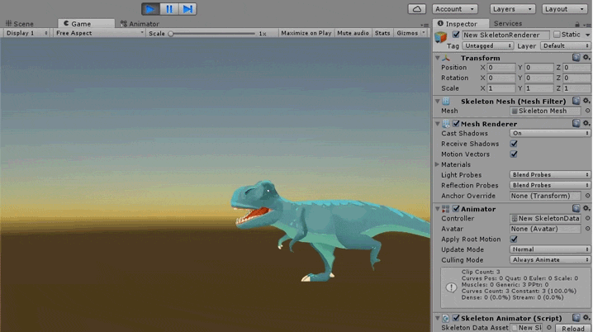
Task: Collapse the Transform component
Action: pos(438,58)
